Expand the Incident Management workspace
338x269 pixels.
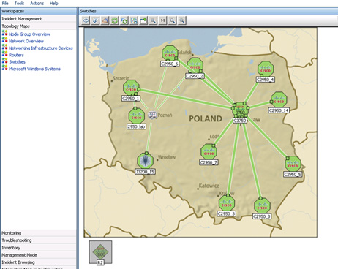tap(39, 19)
